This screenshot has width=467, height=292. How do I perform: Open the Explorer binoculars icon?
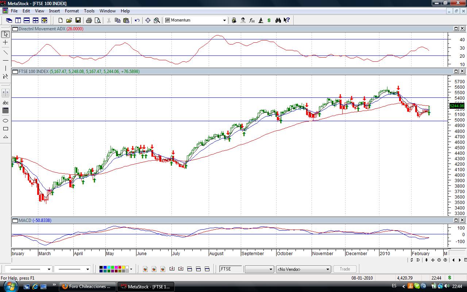[278, 20]
